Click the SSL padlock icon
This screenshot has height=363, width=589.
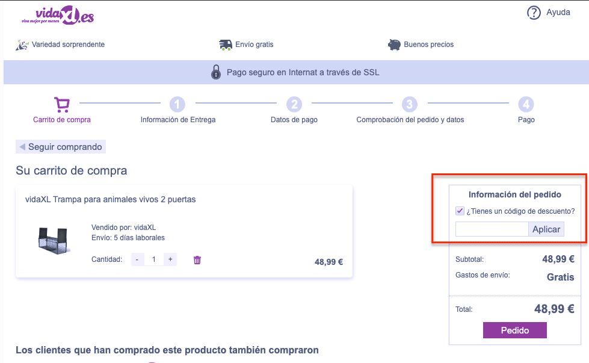coord(216,73)
